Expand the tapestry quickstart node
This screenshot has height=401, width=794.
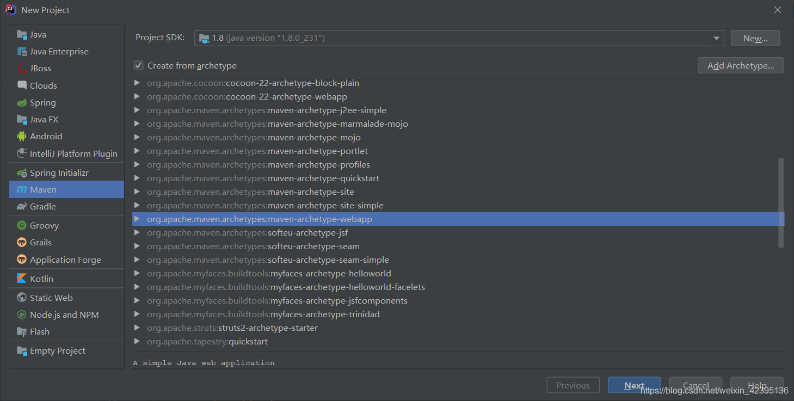(x=137, y=342)
